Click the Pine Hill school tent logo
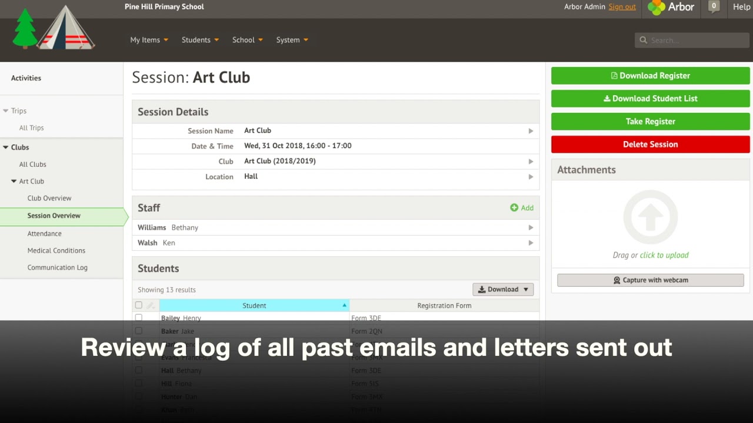753x423 pixels. [54, 28]
